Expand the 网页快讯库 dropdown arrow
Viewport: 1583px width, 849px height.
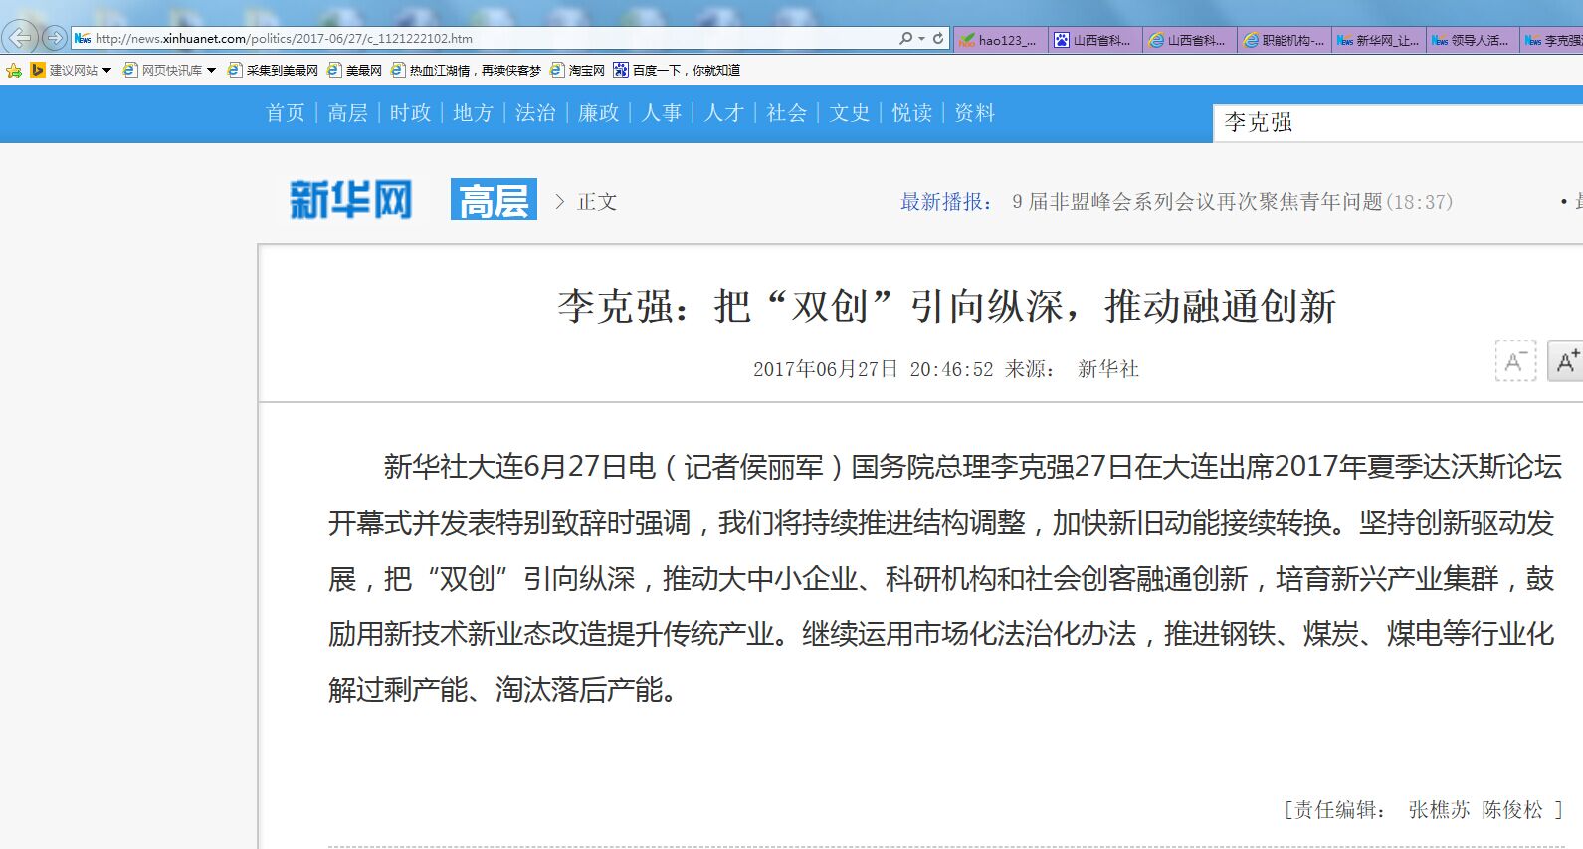[211, 70]
